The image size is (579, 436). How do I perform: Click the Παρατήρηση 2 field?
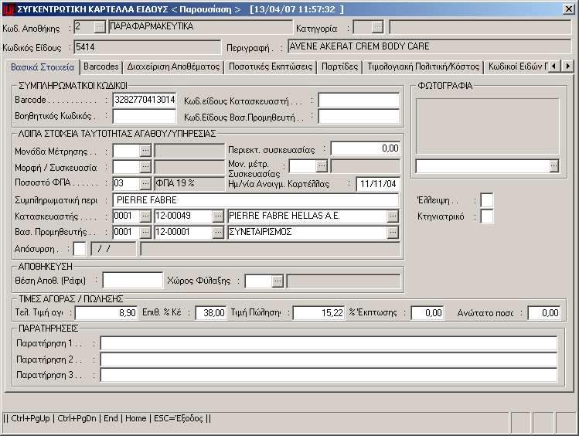(x=329, y=359)
